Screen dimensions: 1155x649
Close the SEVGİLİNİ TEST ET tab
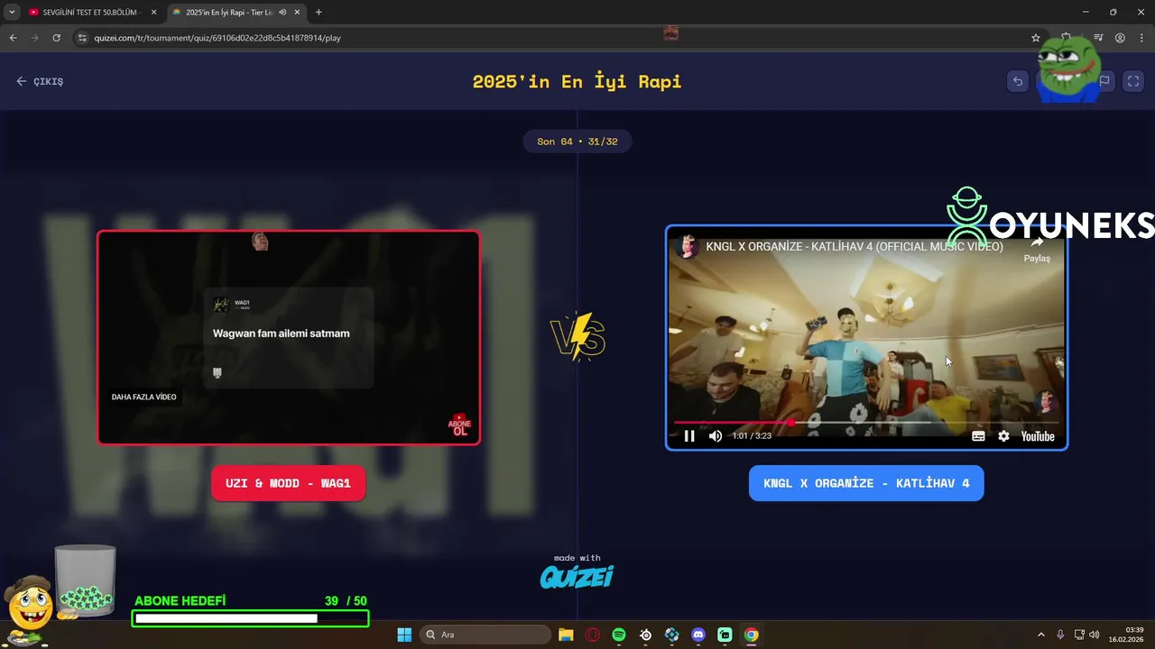tap(153, 13)
